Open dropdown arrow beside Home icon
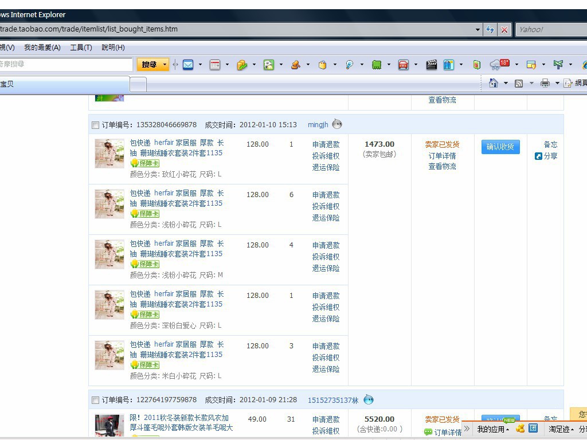The width and height of the screenshot is (587, 440). (506, 83)
